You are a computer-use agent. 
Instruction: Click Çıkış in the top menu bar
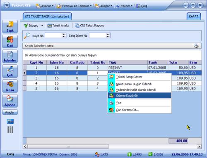142,6
